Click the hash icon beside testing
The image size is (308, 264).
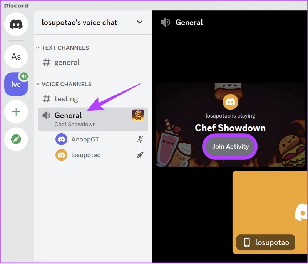tap(47, 99)
